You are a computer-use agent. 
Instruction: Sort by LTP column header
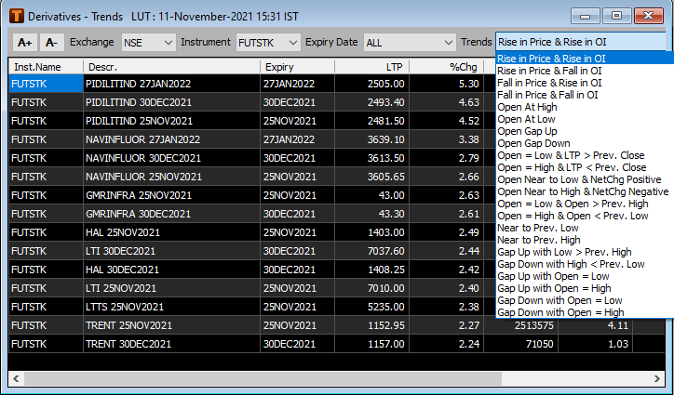click(x=371, y=67)
